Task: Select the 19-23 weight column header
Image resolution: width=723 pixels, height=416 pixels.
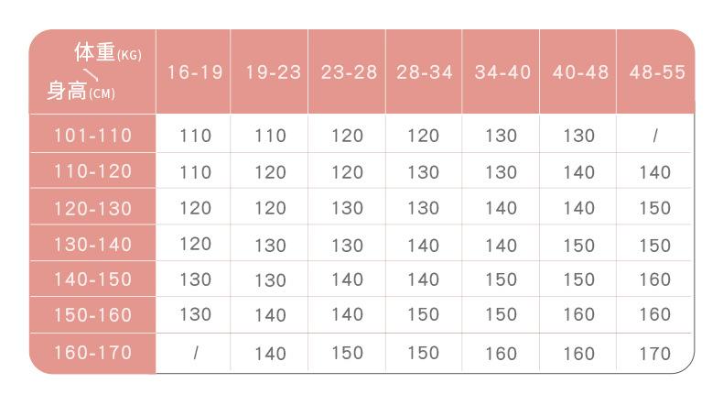Action: coord(272,73)
